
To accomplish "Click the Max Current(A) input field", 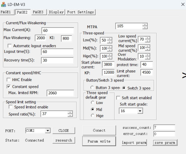I will click(58, 30).
